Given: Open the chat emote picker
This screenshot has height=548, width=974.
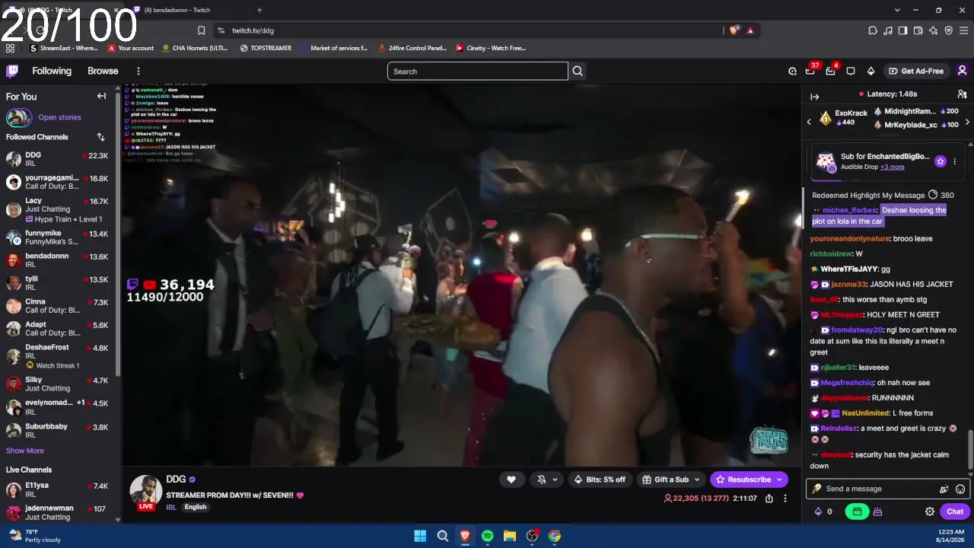Looking at the screenshot, I should click(x=960, y=489).
